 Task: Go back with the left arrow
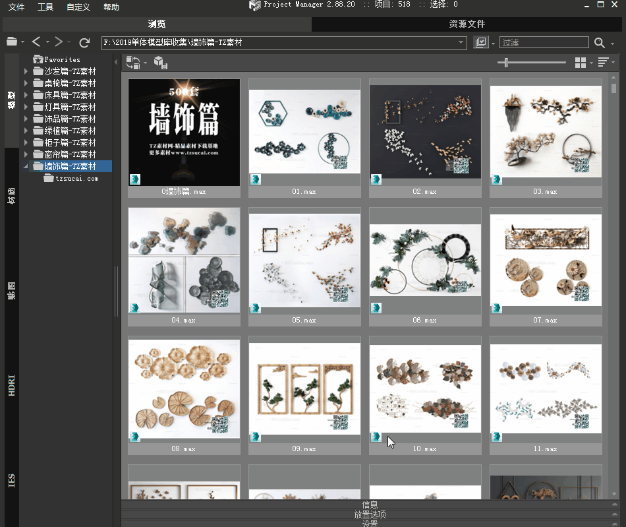pos(36,42)
